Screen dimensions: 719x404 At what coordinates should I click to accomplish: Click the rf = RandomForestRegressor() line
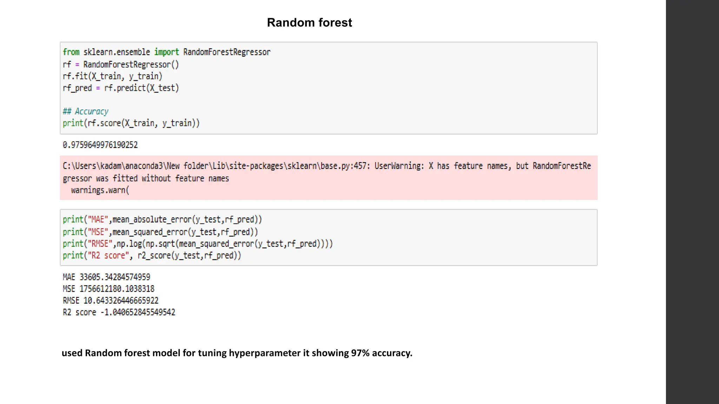tap(121, 65)
